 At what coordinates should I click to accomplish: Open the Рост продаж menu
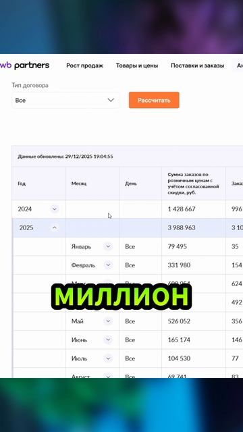[x=84, y=65]
